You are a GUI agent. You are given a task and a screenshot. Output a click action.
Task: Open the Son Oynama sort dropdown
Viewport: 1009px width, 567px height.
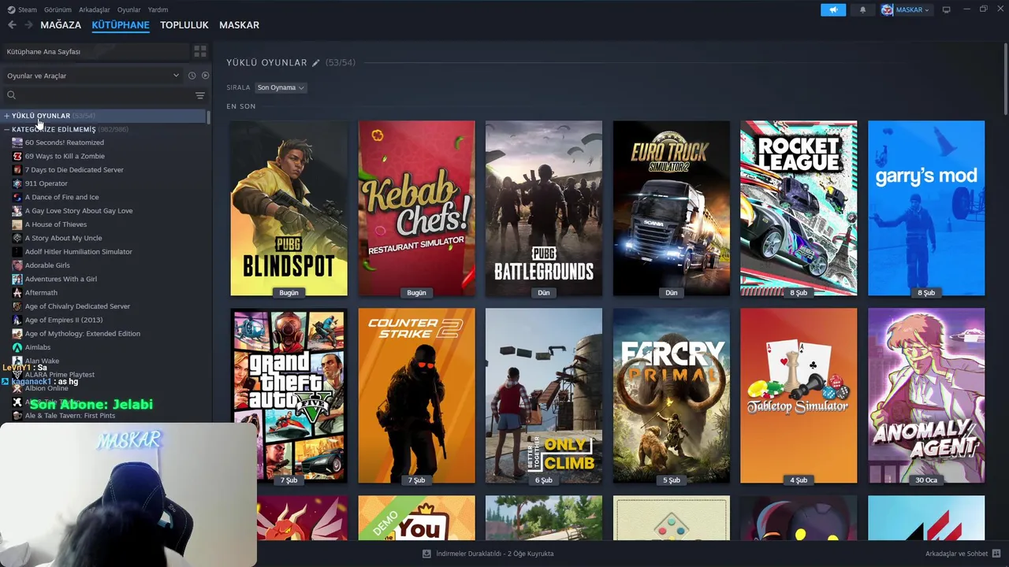pos(281,87)
